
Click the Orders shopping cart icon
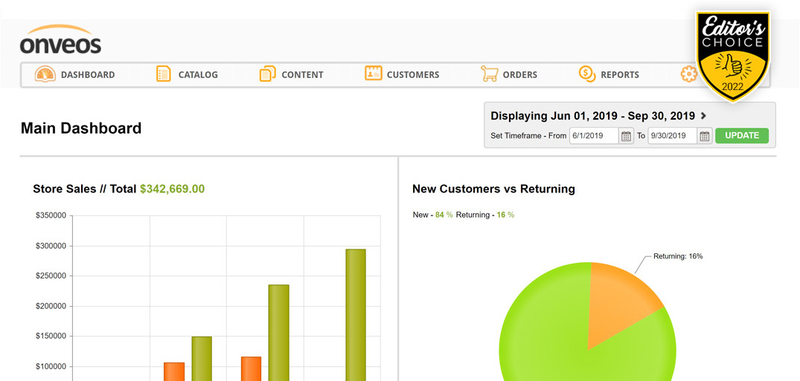(489, 74)
